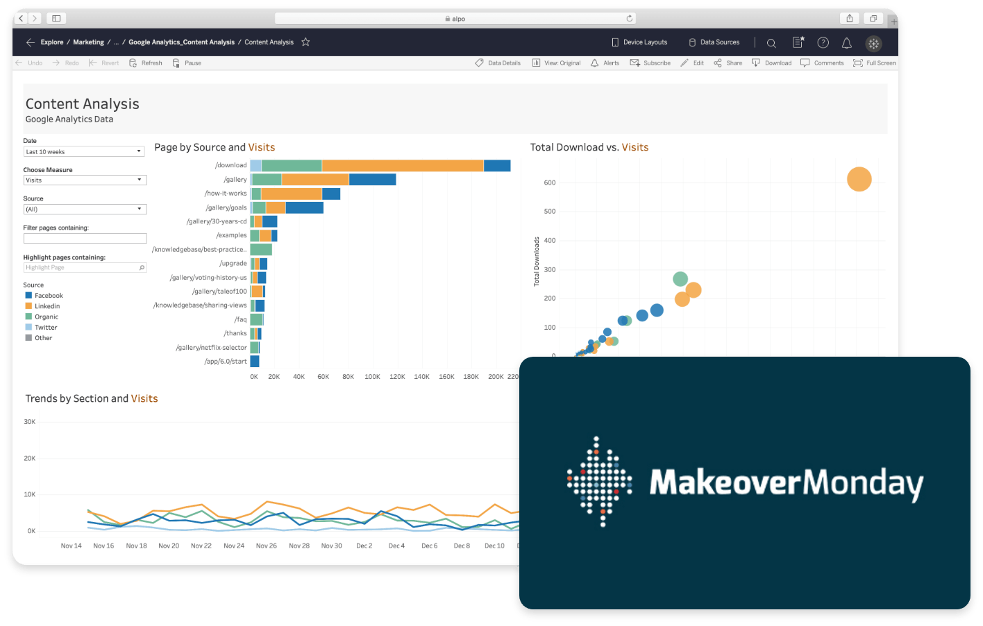Enter Full Screen mode

coord(874,63)
